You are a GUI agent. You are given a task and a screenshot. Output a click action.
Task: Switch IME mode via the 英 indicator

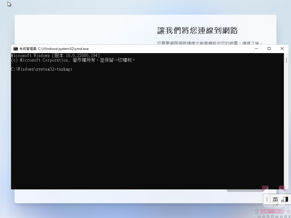click(275, 200)
